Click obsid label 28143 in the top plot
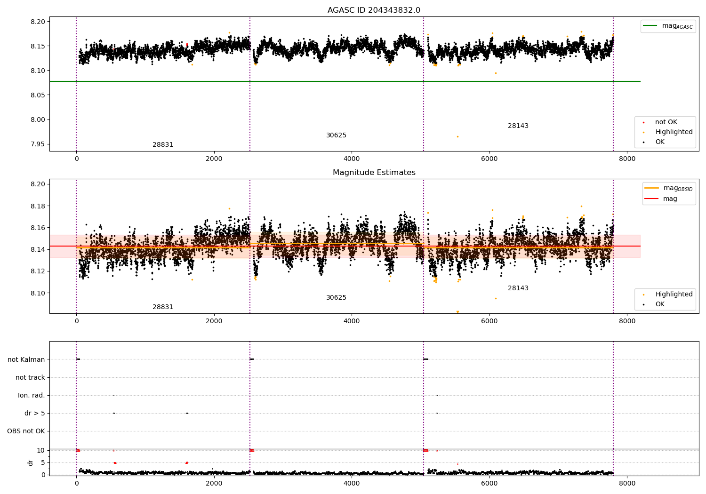The width and height of the screenshot is (706, 494). coord(518,126)
